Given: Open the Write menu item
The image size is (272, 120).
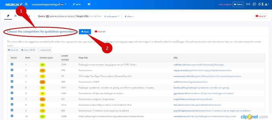Looking at the screenshot, I should coord(77,4).
